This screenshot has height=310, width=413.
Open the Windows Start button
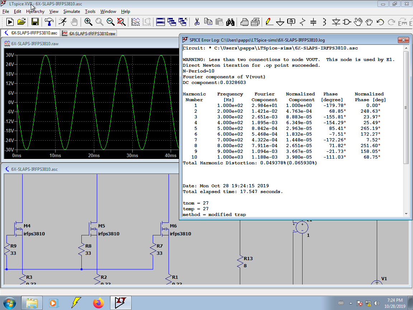point(9,303)
